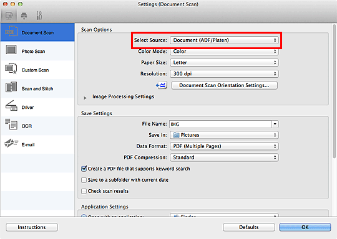Click the vertical scrollbar of settings pane
337x239 pixels.
coord(335,92)
